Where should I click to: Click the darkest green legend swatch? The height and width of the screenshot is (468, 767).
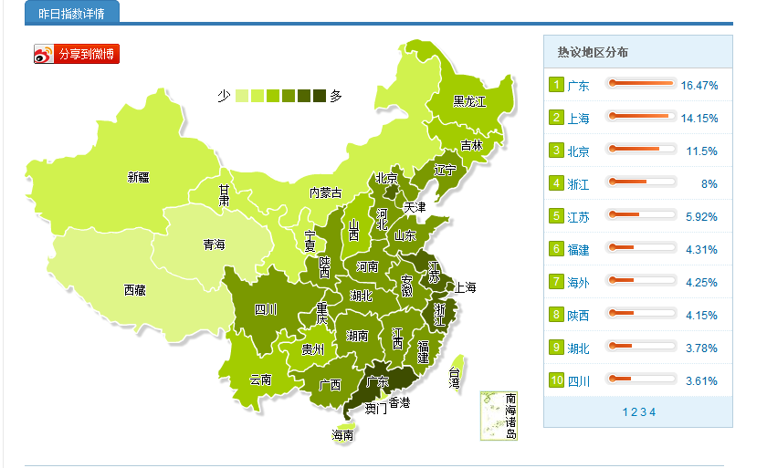point(319,96)
